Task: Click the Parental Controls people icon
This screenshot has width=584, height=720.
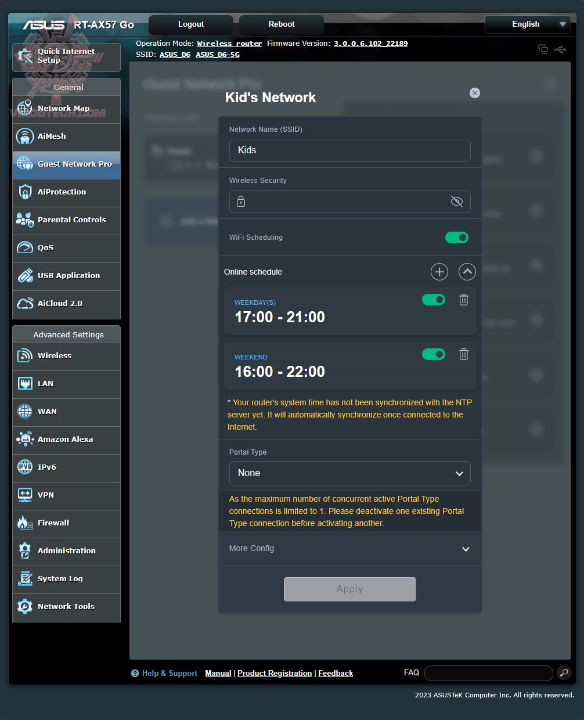Action: (x=24, y=219)
